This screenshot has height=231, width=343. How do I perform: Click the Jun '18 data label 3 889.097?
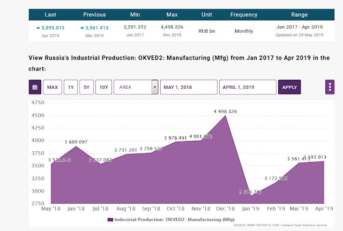tap(76, 142)
